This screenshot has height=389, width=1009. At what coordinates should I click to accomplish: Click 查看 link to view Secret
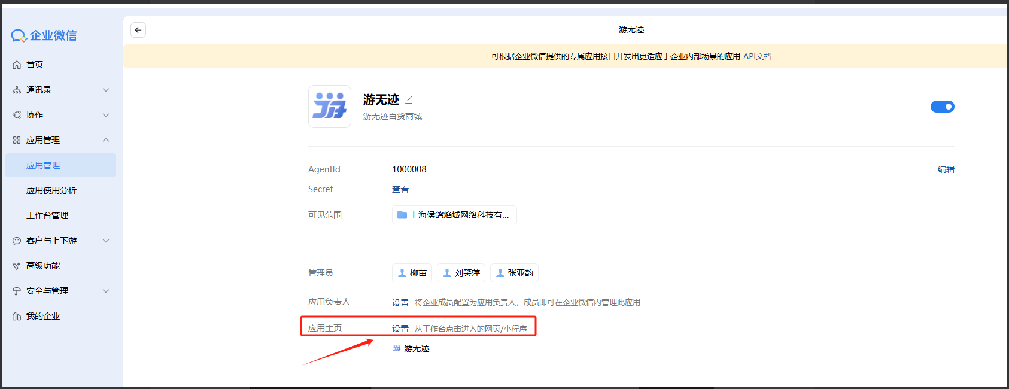click(400, 189)
